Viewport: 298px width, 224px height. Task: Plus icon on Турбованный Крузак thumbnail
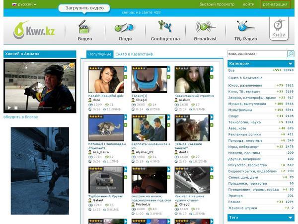[x=126, y=177]
